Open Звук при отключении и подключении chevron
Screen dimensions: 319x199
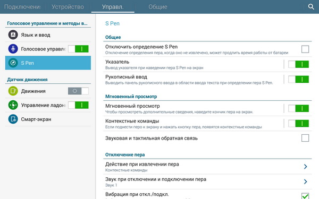[x=305, y=181]
